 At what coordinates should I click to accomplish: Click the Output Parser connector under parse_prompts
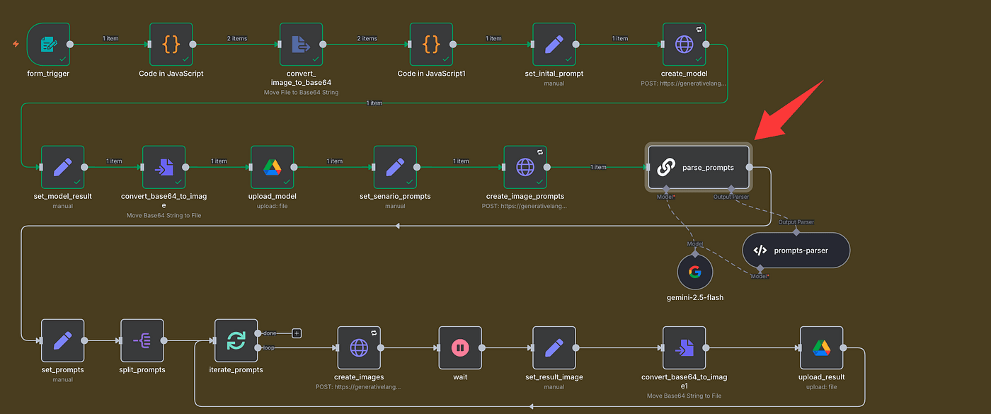730,189
